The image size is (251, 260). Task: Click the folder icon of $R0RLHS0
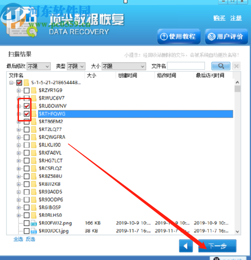pyautogui.click(x=34, y=215)
